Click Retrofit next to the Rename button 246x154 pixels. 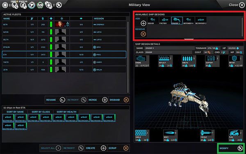(77, 100)
